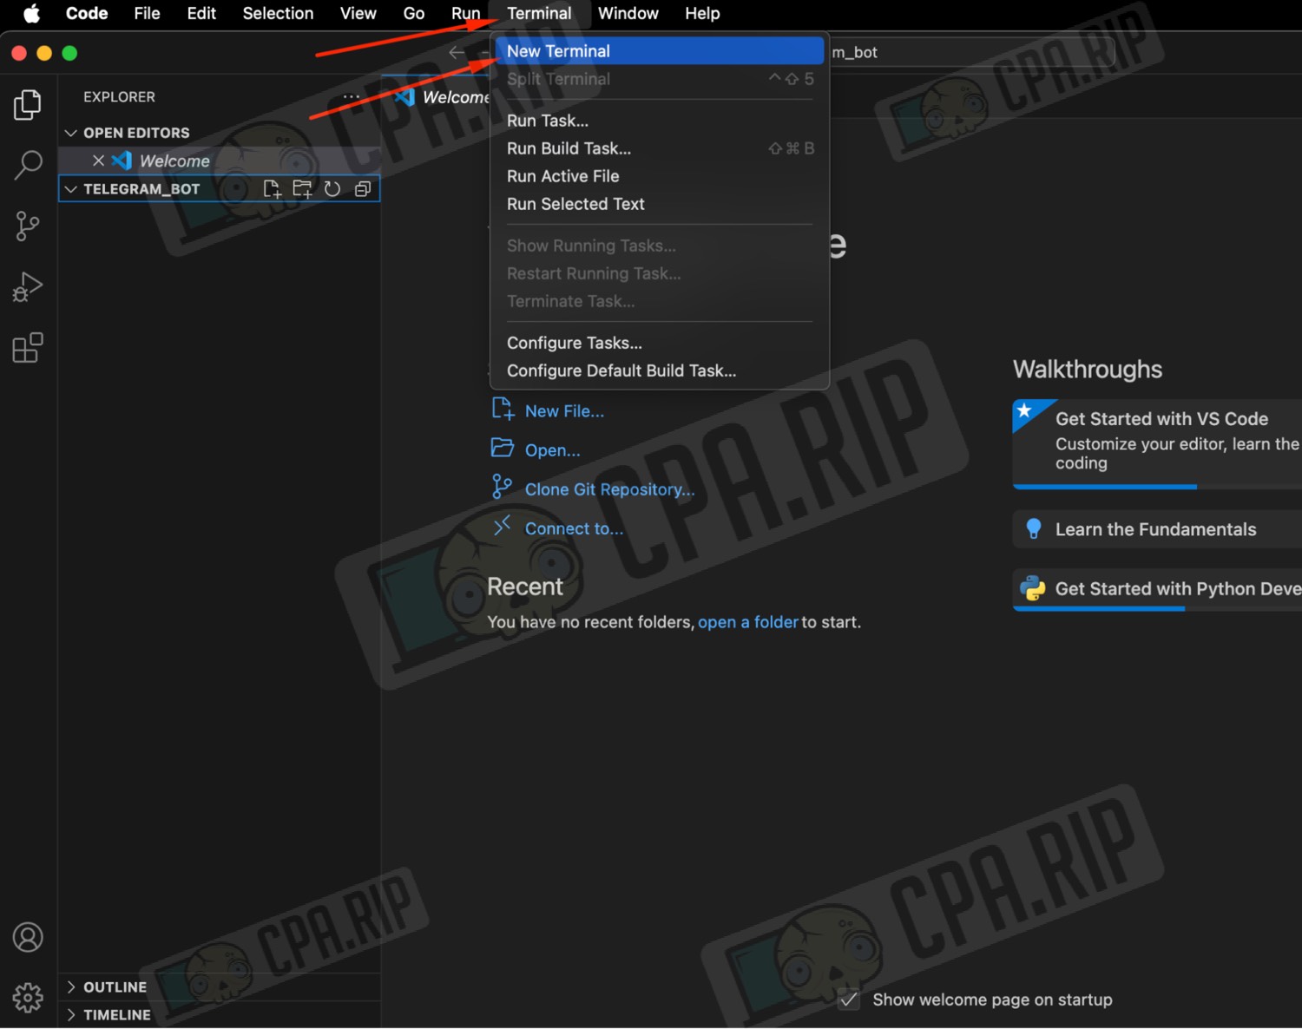Image resolution: width=1302 pixels, height=1029 pixels.
Task: Close the Welcome editor with the X icon
Action: [x=98, y=161]
